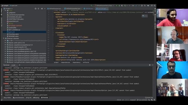This screenshot has width=188, height=105.
Task: Click artifactId breadcrumb below editor
Action: [x=86, y=62]
